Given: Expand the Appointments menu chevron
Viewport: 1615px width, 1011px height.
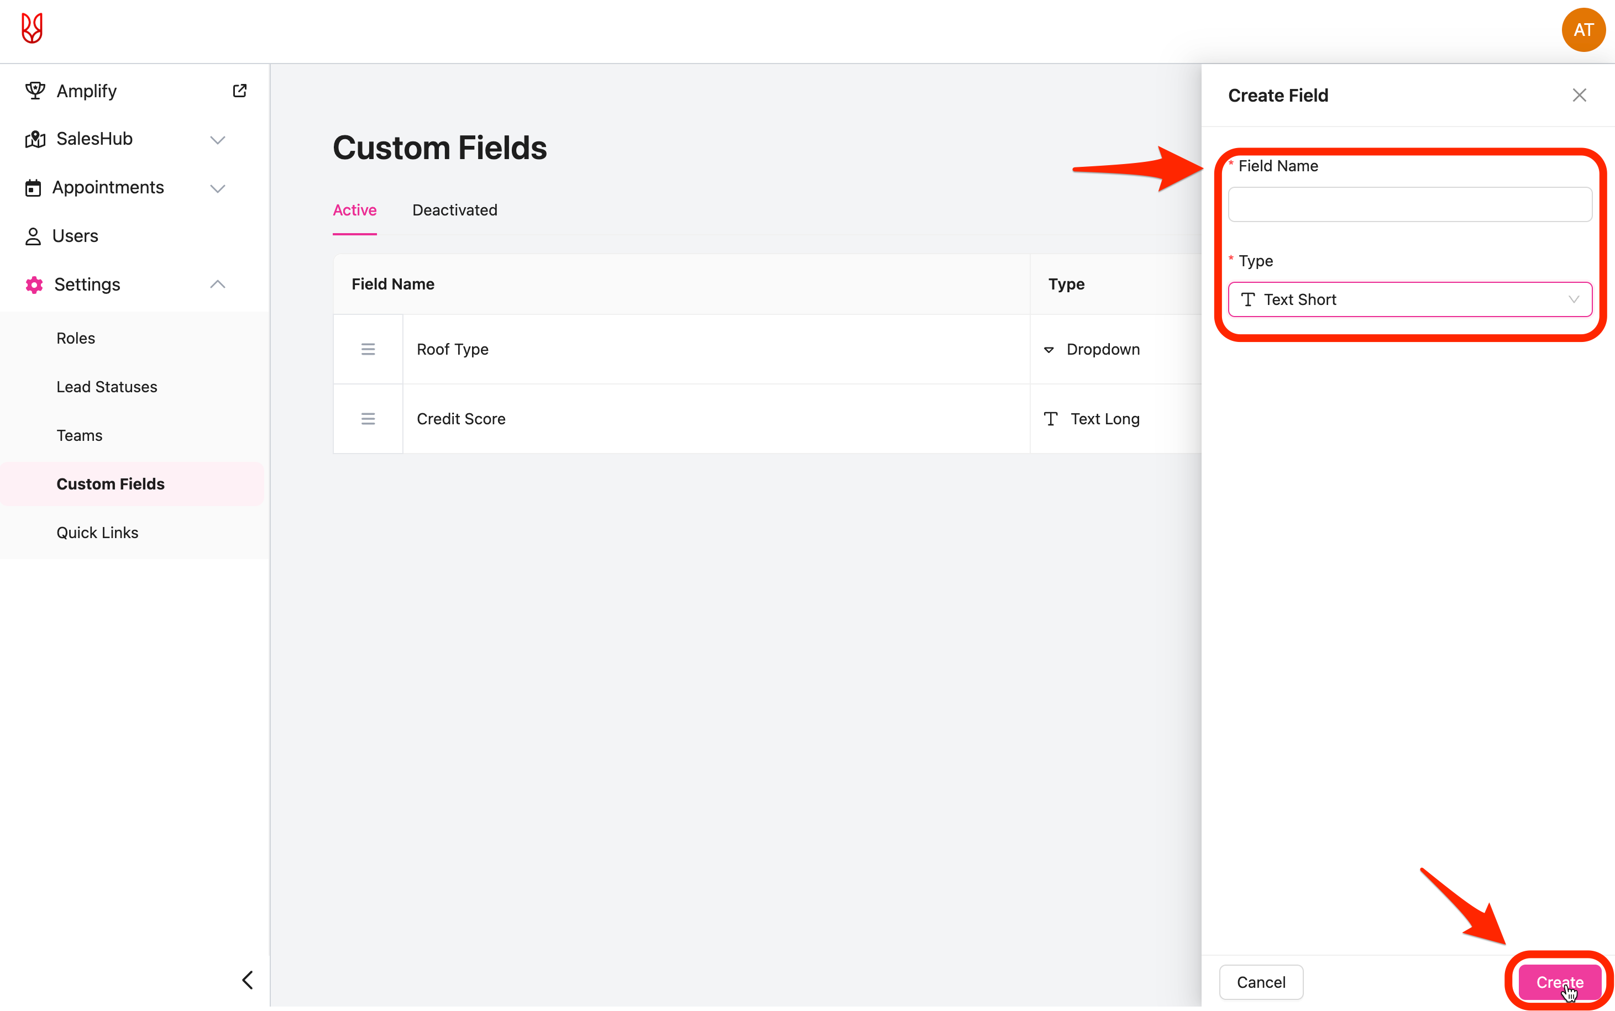Looking at the screenshot, I should [217, 188].
